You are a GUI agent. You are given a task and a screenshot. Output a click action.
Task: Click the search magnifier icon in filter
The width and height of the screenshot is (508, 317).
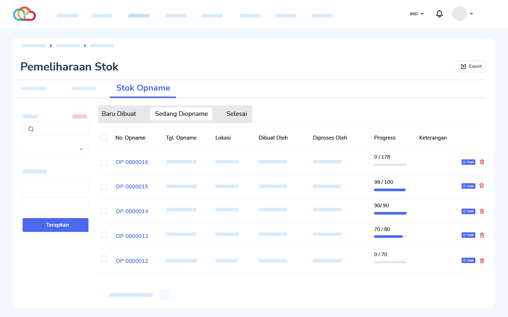[x=31, y=129]
